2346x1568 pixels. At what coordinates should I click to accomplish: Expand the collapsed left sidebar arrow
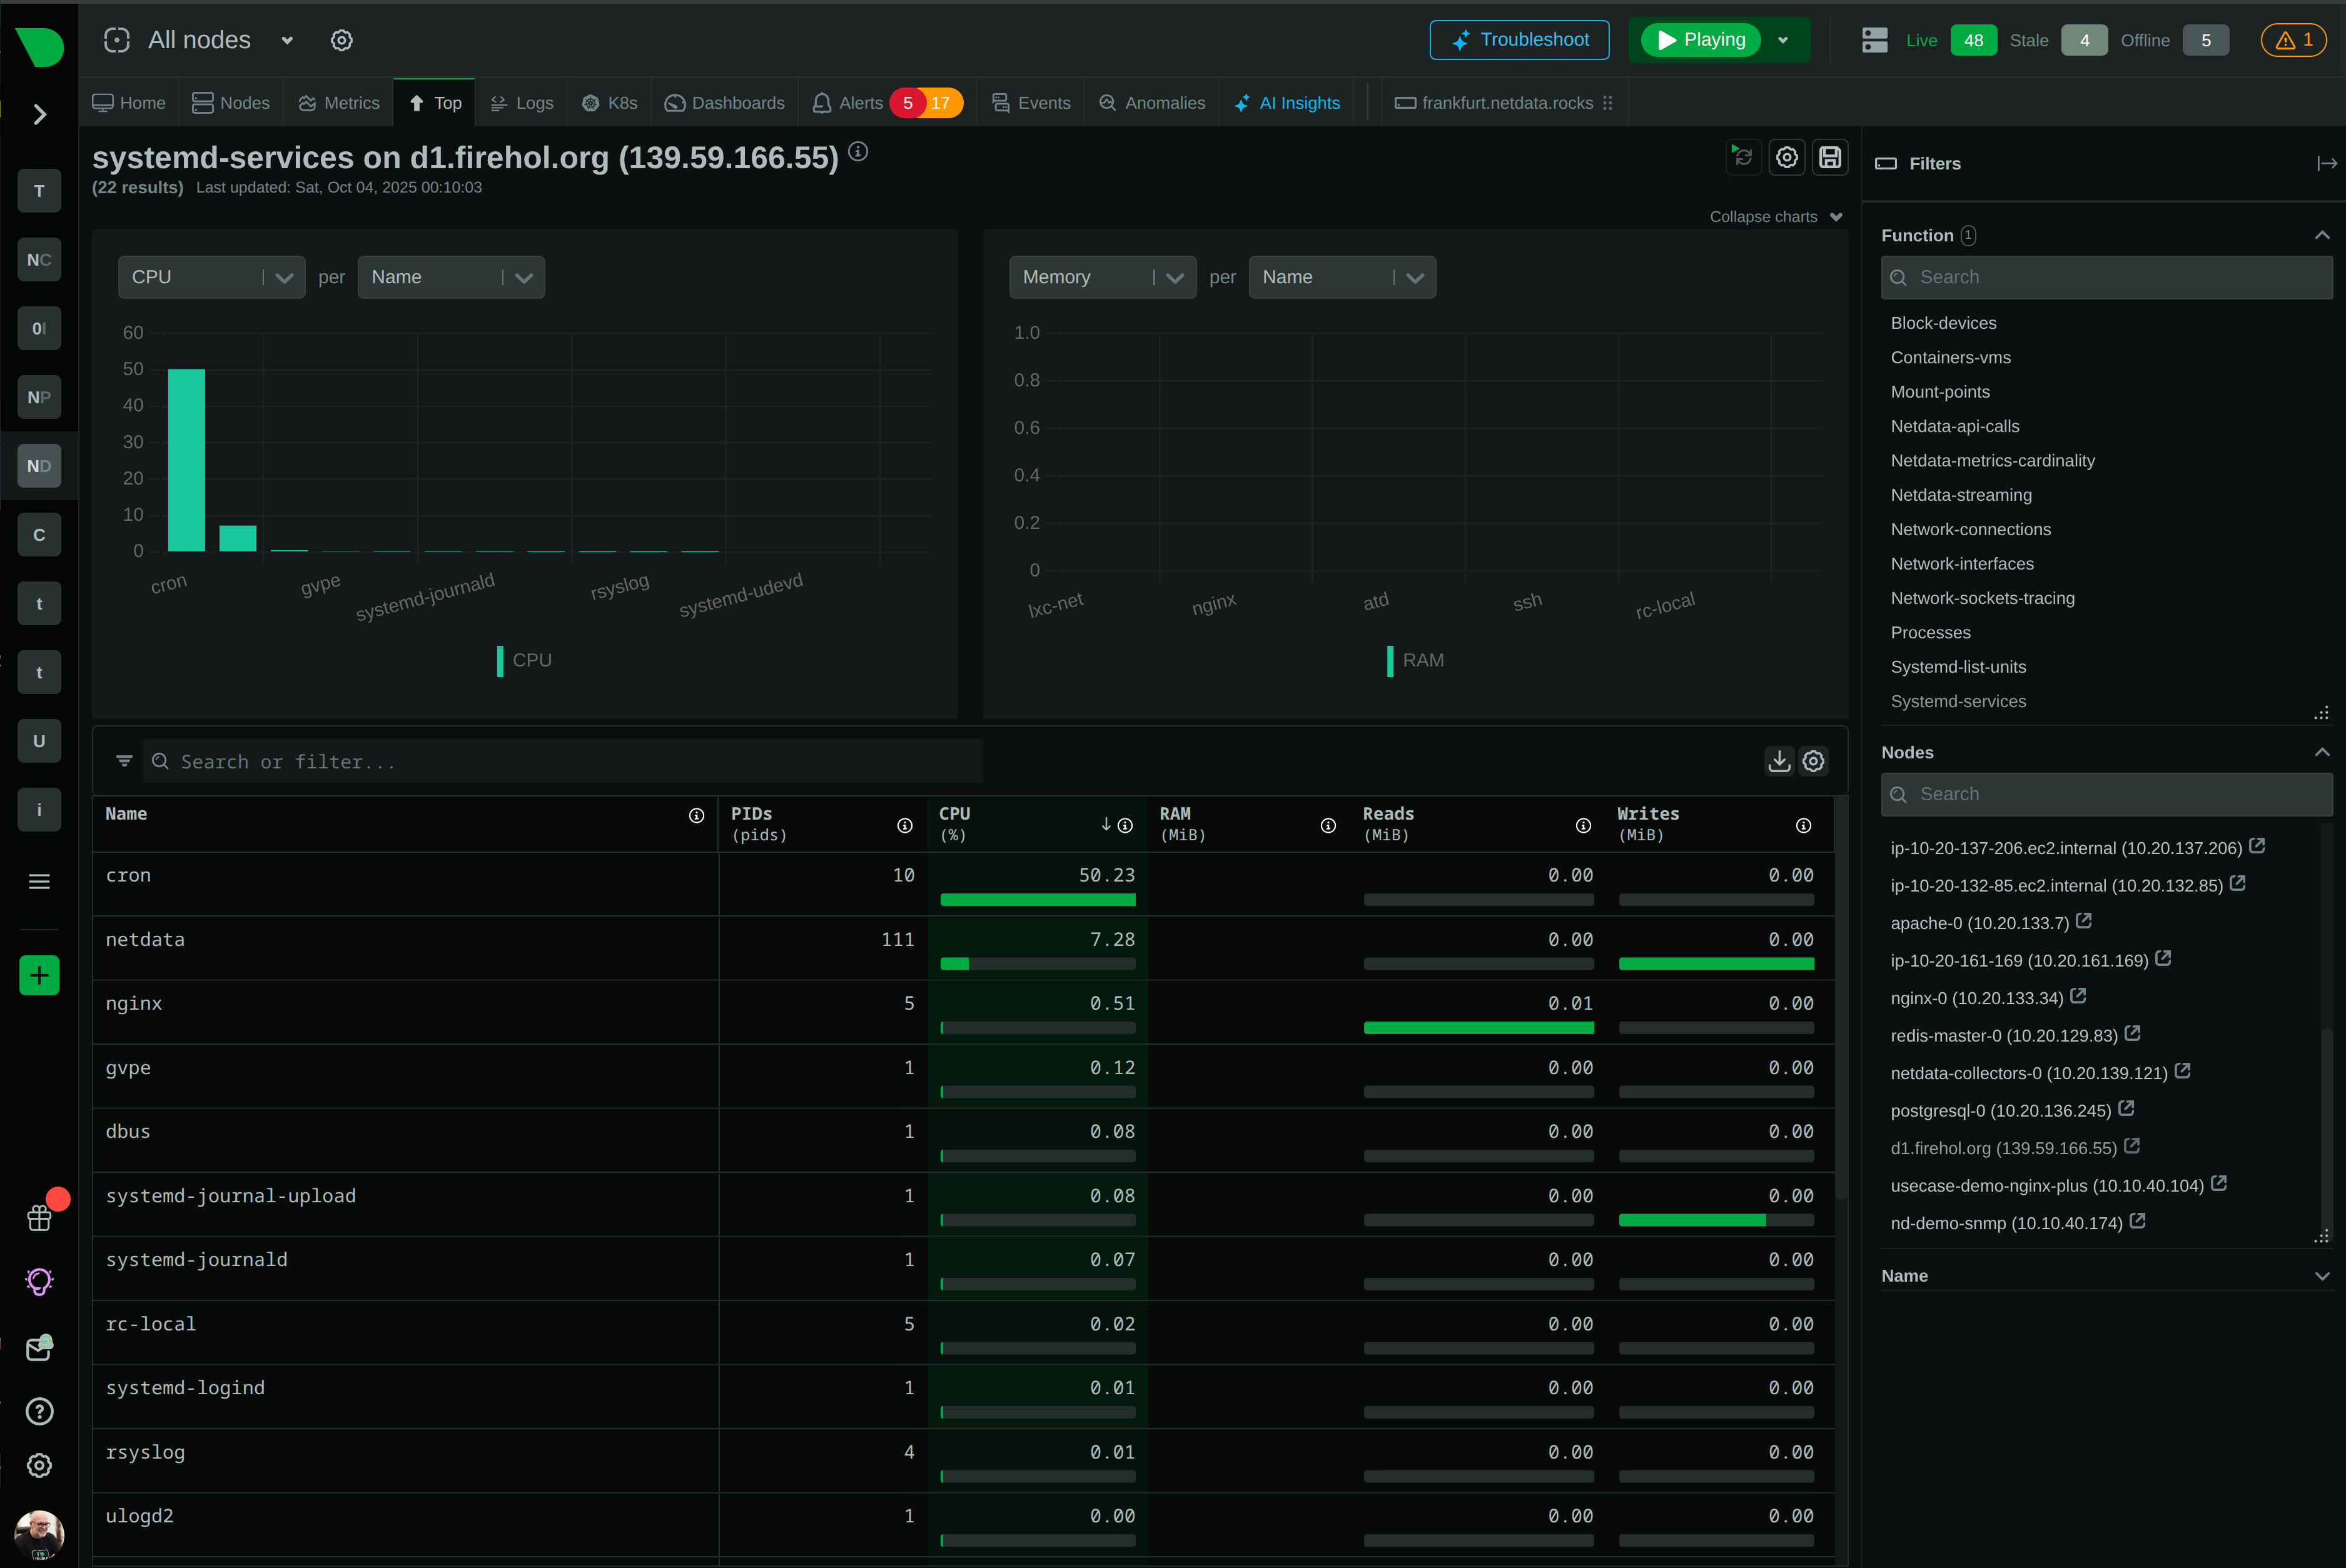point(39,114)
